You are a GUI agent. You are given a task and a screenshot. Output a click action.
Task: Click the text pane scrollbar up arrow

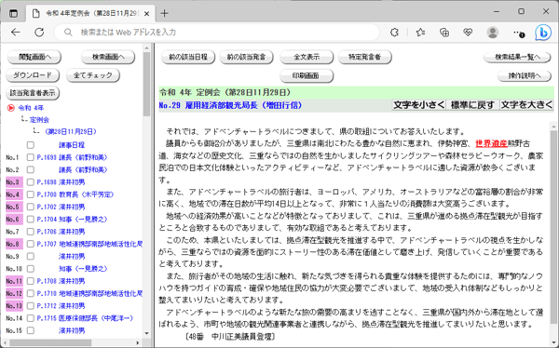point(553,127)
